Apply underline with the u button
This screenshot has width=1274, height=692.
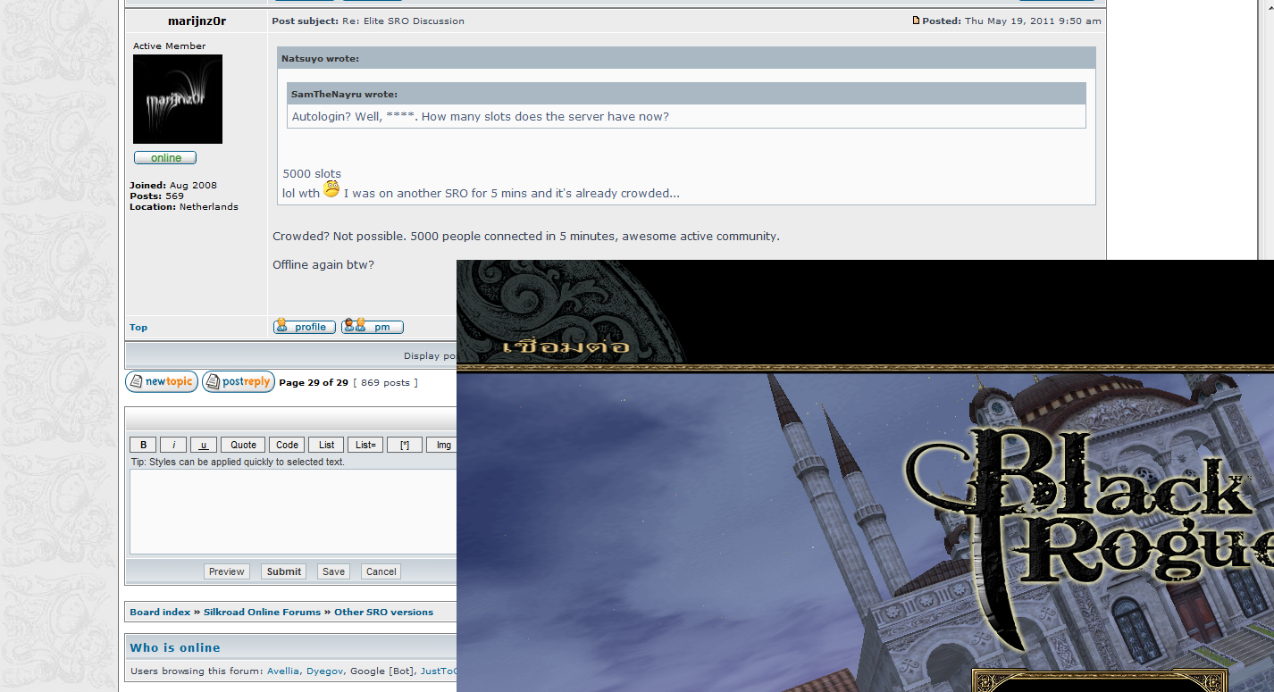(x=204, y=445)
